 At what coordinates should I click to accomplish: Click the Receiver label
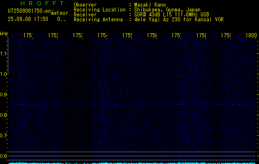[85, 15]
